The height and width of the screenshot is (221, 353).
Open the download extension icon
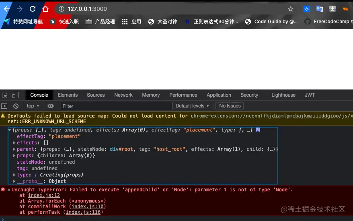point(332,9)
